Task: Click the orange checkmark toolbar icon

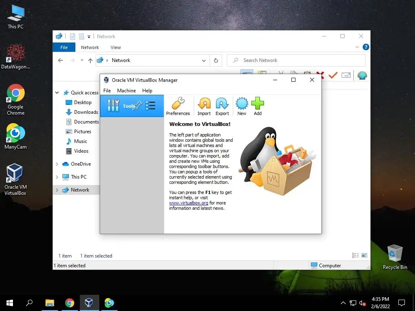Action: point(333,75)
